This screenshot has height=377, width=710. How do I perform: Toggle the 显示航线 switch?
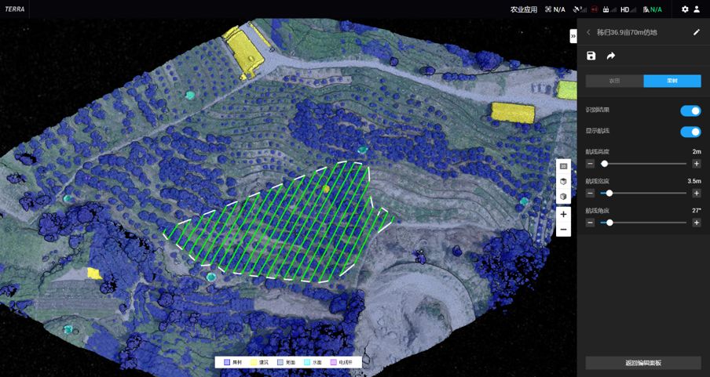click(690, 132)
